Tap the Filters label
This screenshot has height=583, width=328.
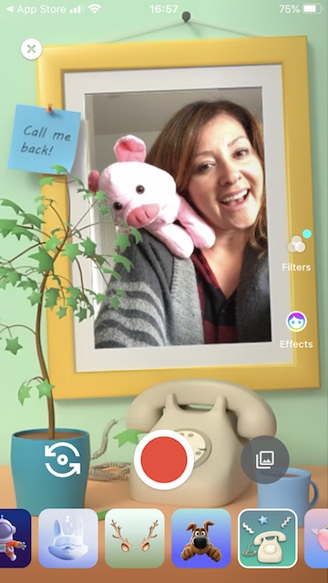coord(296,267)
